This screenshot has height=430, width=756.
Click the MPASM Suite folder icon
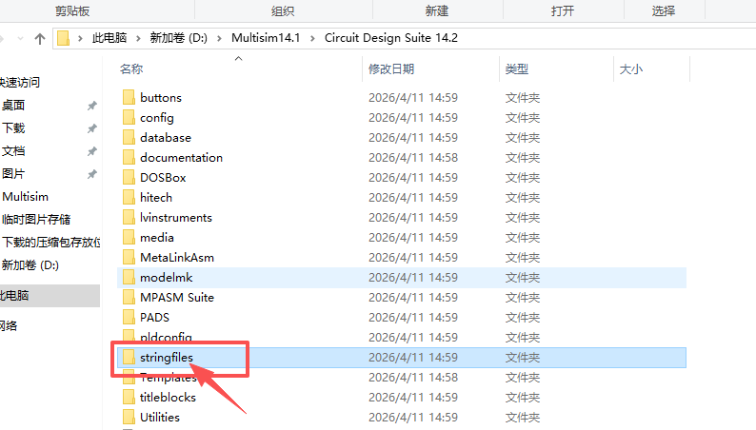(129, 297)
